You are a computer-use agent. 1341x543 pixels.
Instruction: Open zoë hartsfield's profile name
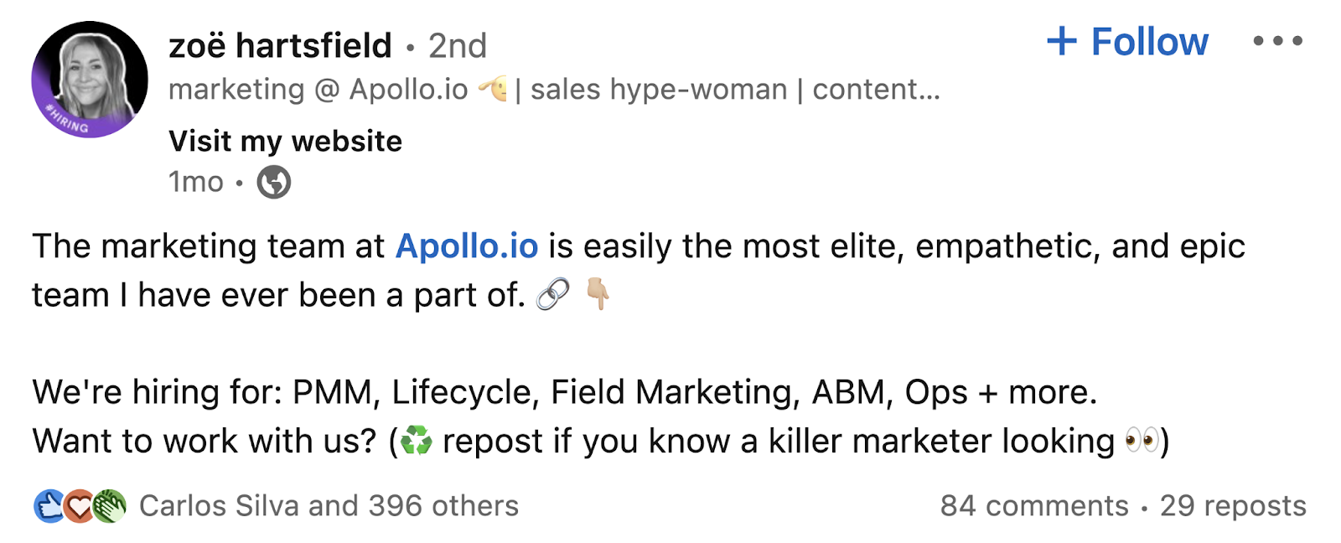(281, 46)
